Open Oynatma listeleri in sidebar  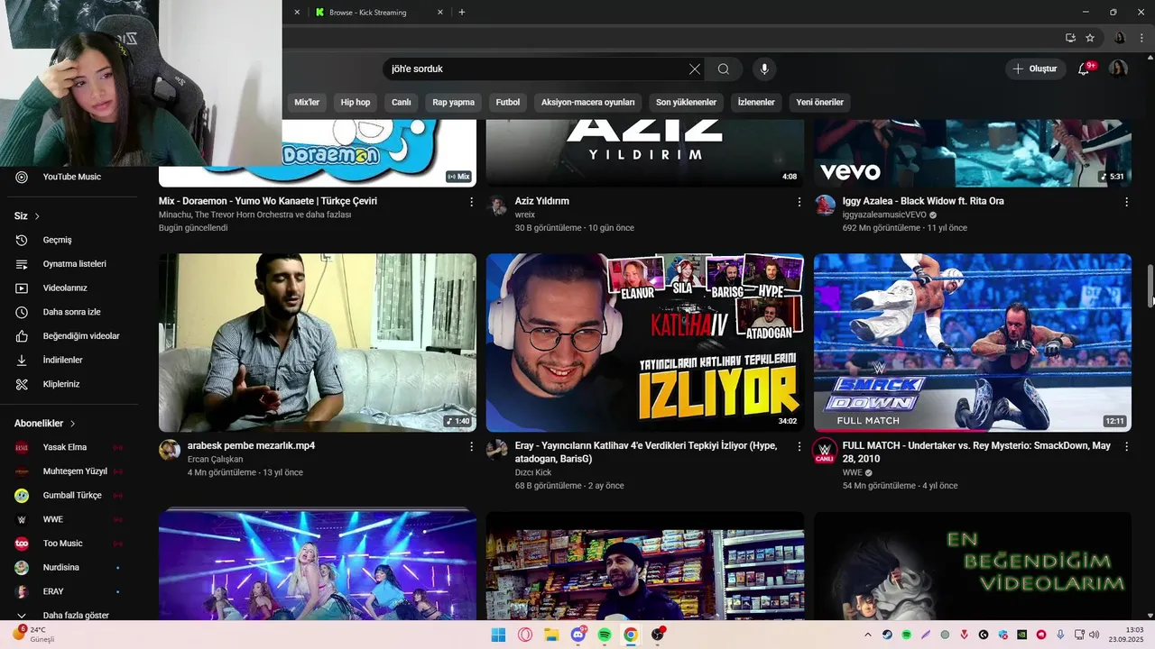70,264
